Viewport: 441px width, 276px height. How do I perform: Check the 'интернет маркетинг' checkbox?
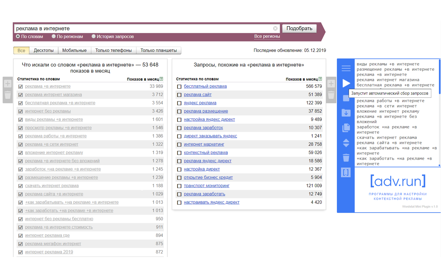179,145
